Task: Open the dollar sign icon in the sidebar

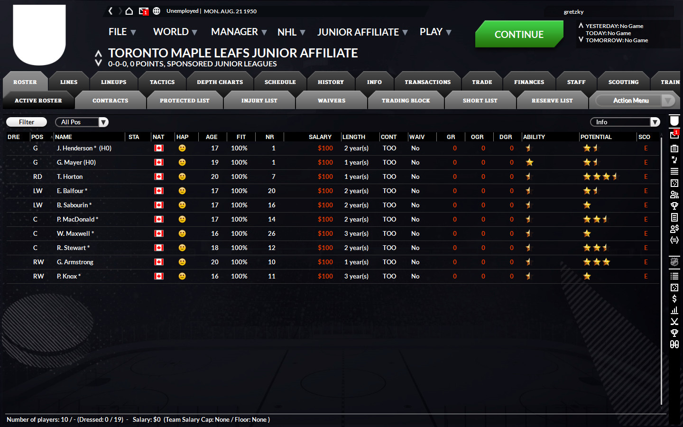Action: pos(674,298)
